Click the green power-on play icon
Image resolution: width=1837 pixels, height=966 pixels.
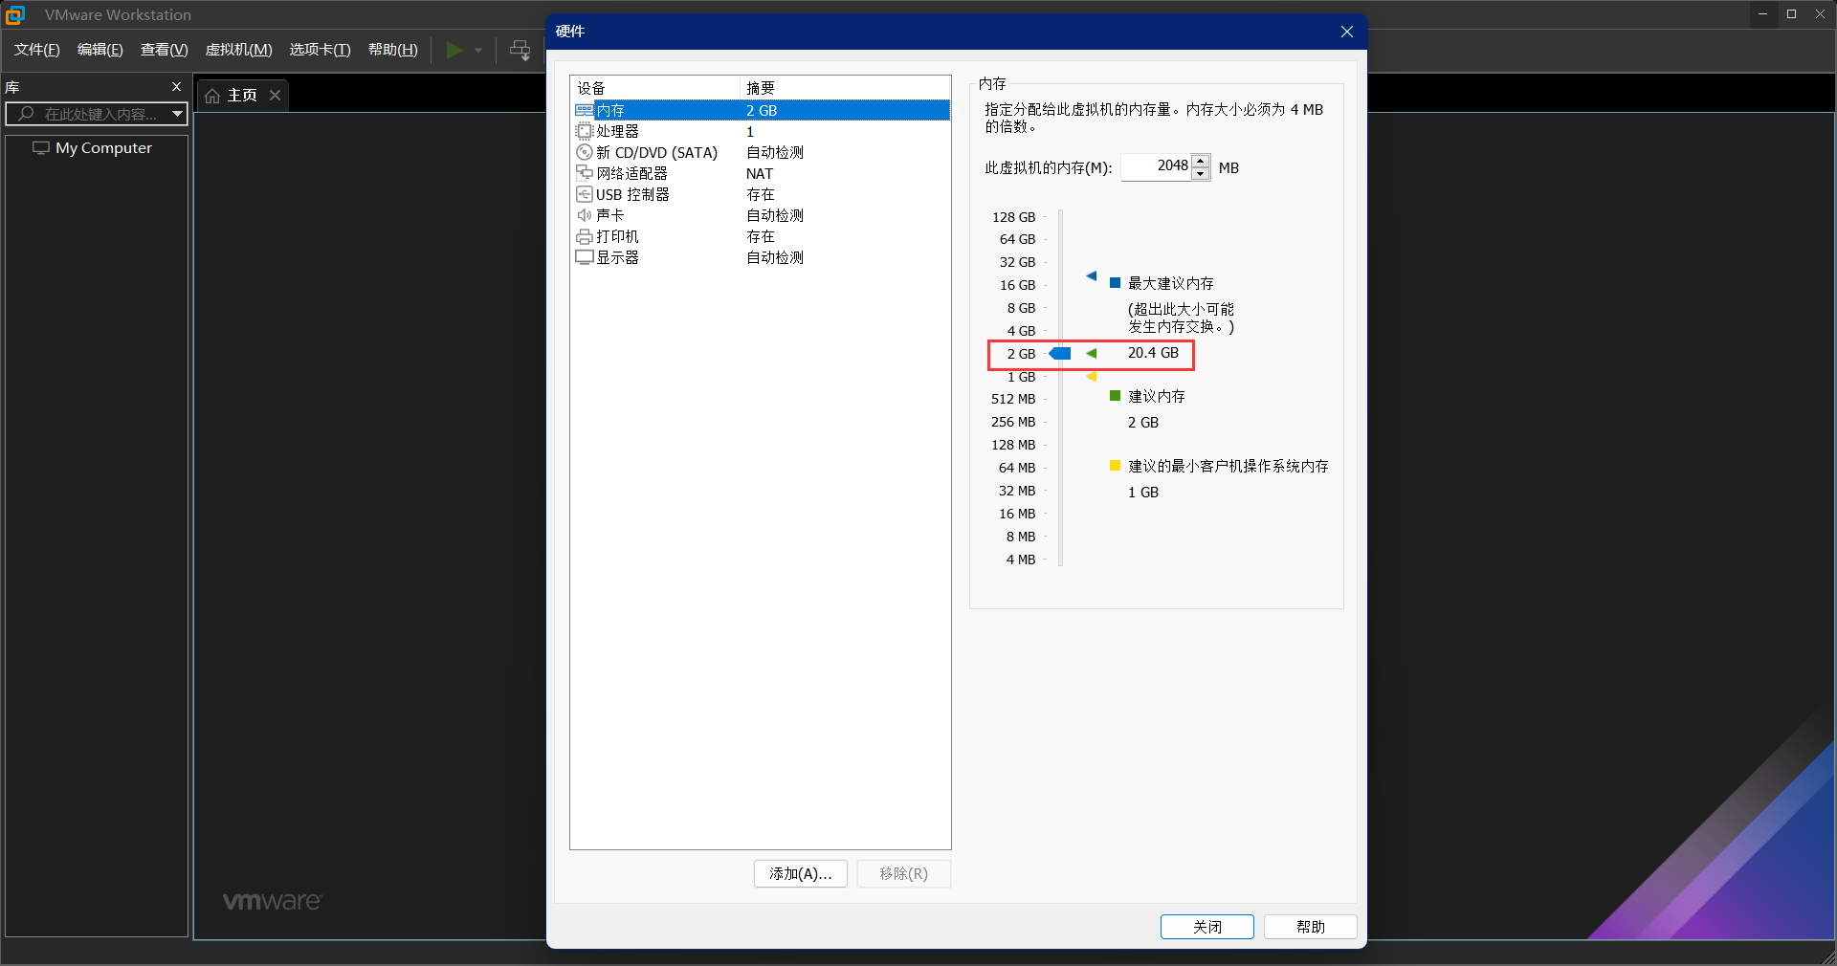454,50
